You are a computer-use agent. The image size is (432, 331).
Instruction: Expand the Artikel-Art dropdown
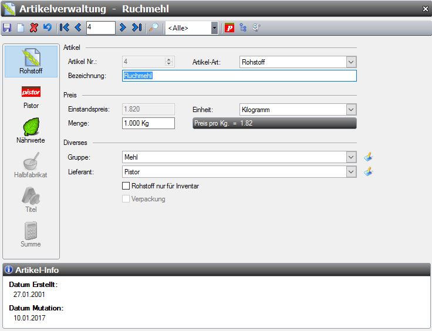(x=351, y=62)
